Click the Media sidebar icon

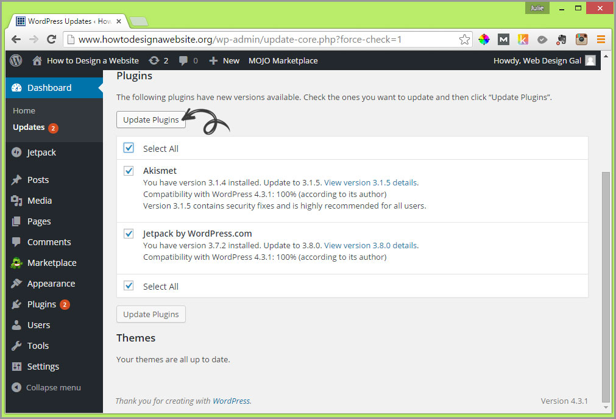[x=16, y=201]
